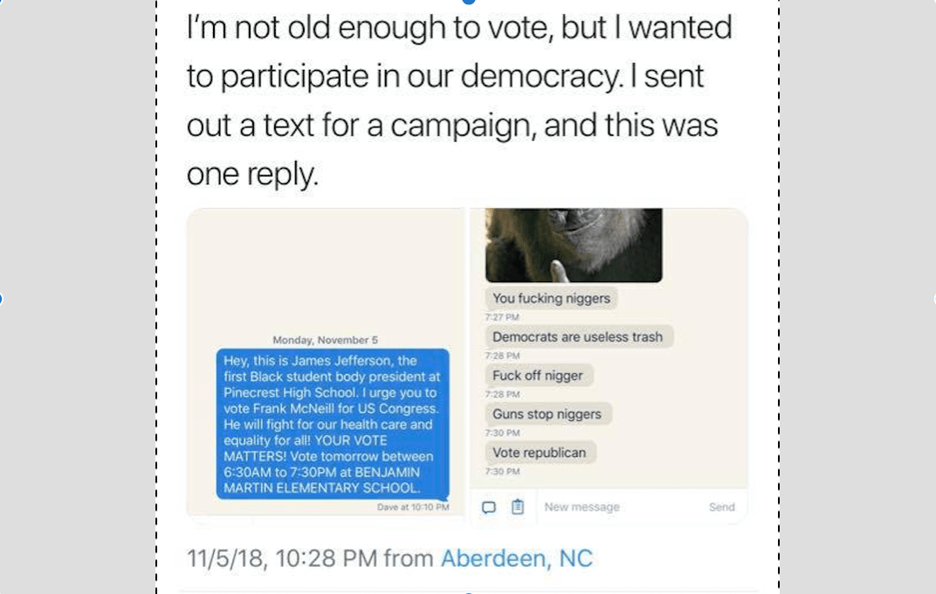This screenshot has width=936, height=594.
Task: Open the Aberdeen, NC location link
Action: coord(516,558)
